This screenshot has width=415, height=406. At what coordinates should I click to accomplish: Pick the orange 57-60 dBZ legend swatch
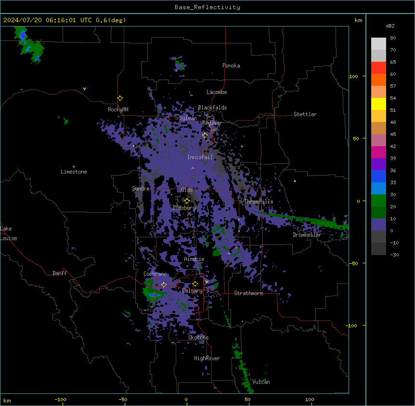coord(378,80)
